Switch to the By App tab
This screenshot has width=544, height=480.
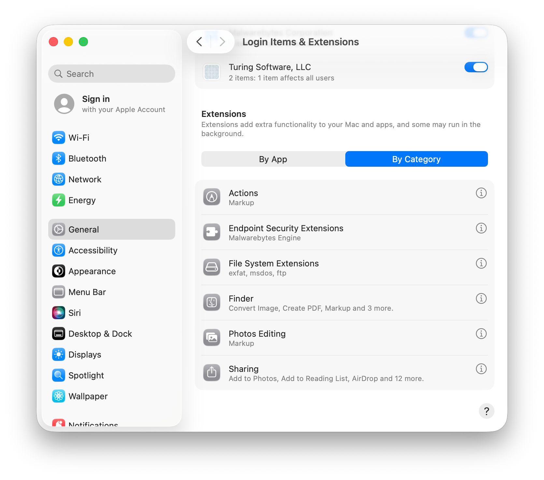(x=273, y=159)
